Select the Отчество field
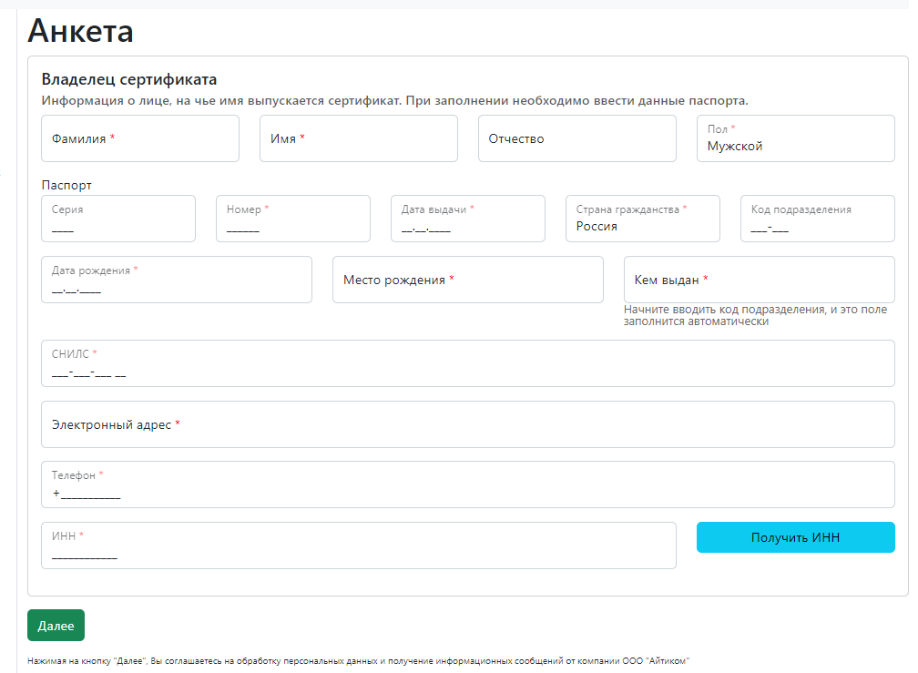Viewport: 918px width, 673px height. [576, 138]
